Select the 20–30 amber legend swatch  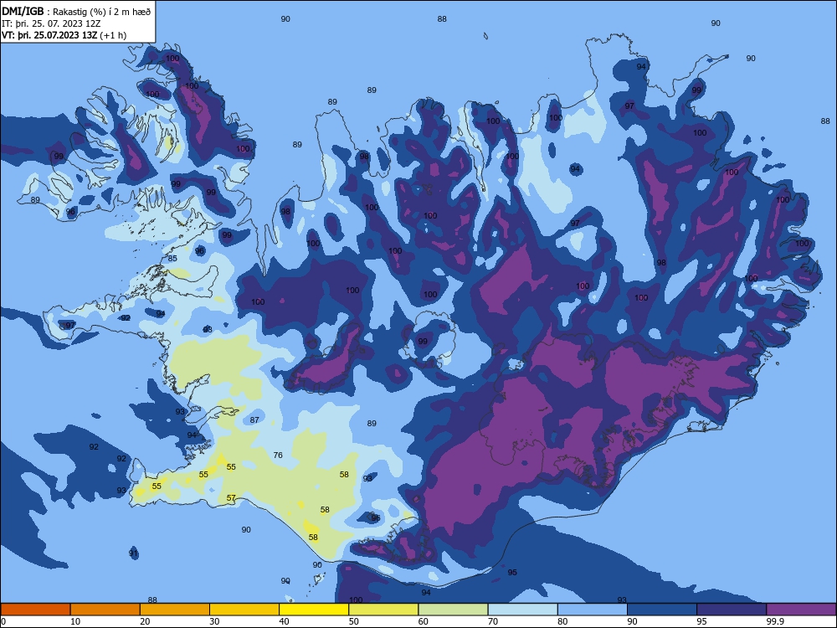pyautogui.click(x=175, y=610)
